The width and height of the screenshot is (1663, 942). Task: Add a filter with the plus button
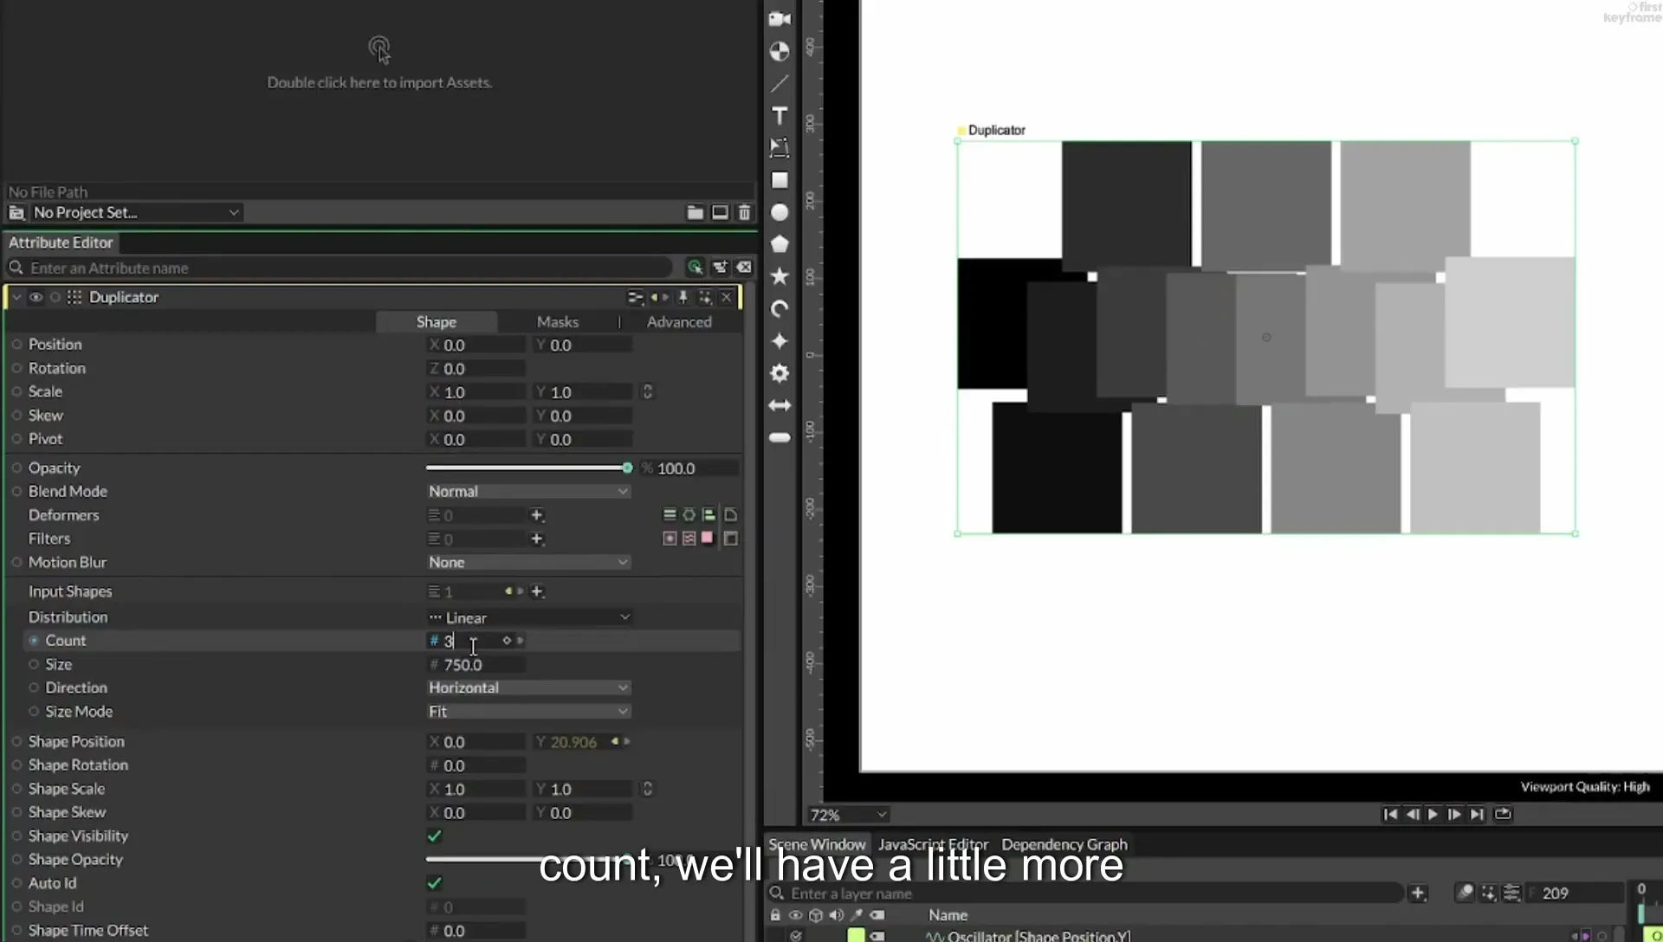pyautogui.click(x=537, y=539)
